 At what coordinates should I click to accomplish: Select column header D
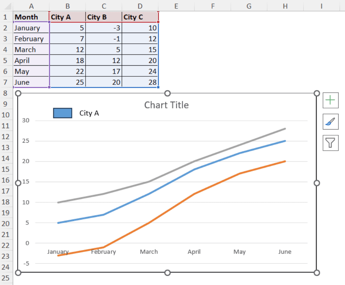(x=140, y=5)
